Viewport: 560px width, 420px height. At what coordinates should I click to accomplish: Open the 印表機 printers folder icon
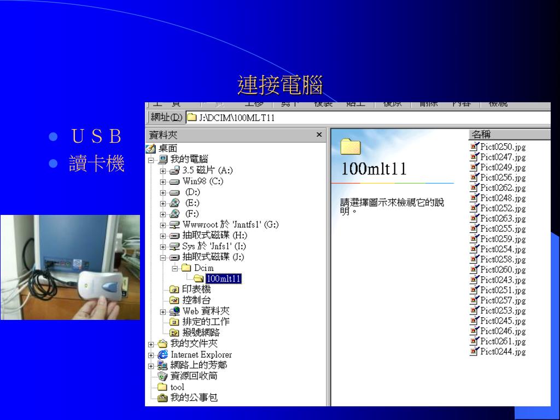174,289
